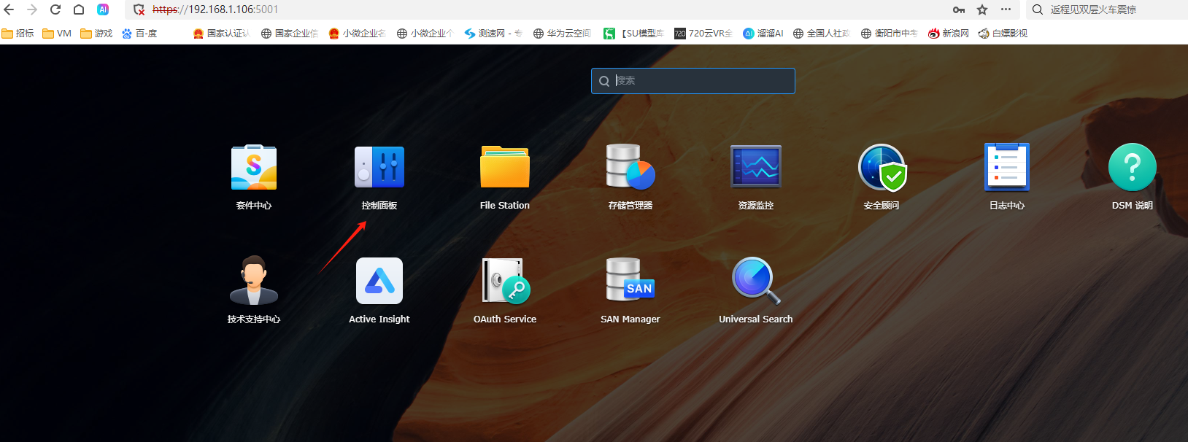Open the 新浪网 bookmark
The image size is (1188, 442).
pos(949,34)
